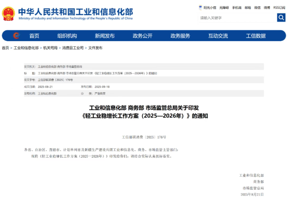Open 工信数据 in the navigation bar
287x200 pixels.
(256, 36)
